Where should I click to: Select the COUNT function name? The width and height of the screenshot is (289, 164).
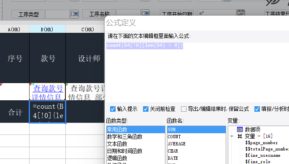(197, 137)
